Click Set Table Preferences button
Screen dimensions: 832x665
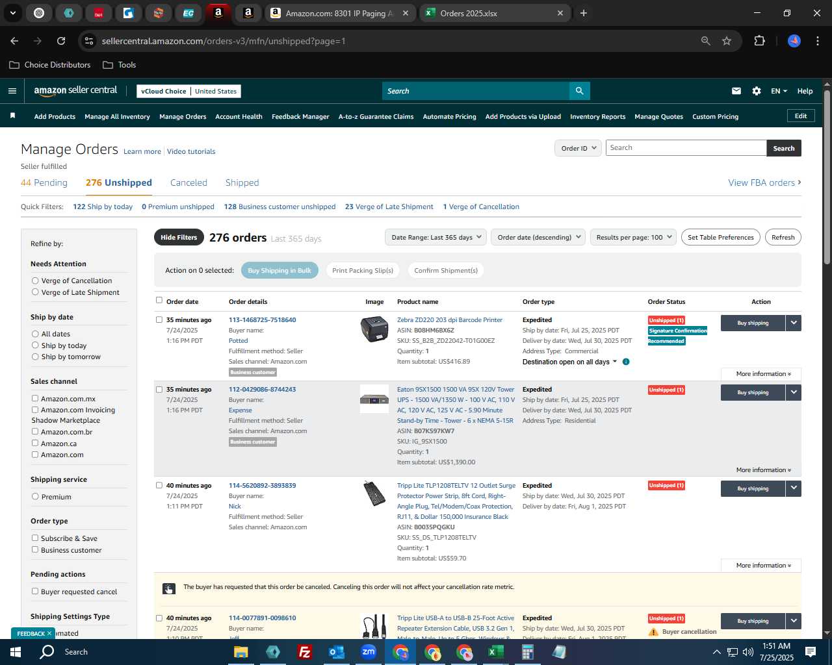[x=720, y=237]
